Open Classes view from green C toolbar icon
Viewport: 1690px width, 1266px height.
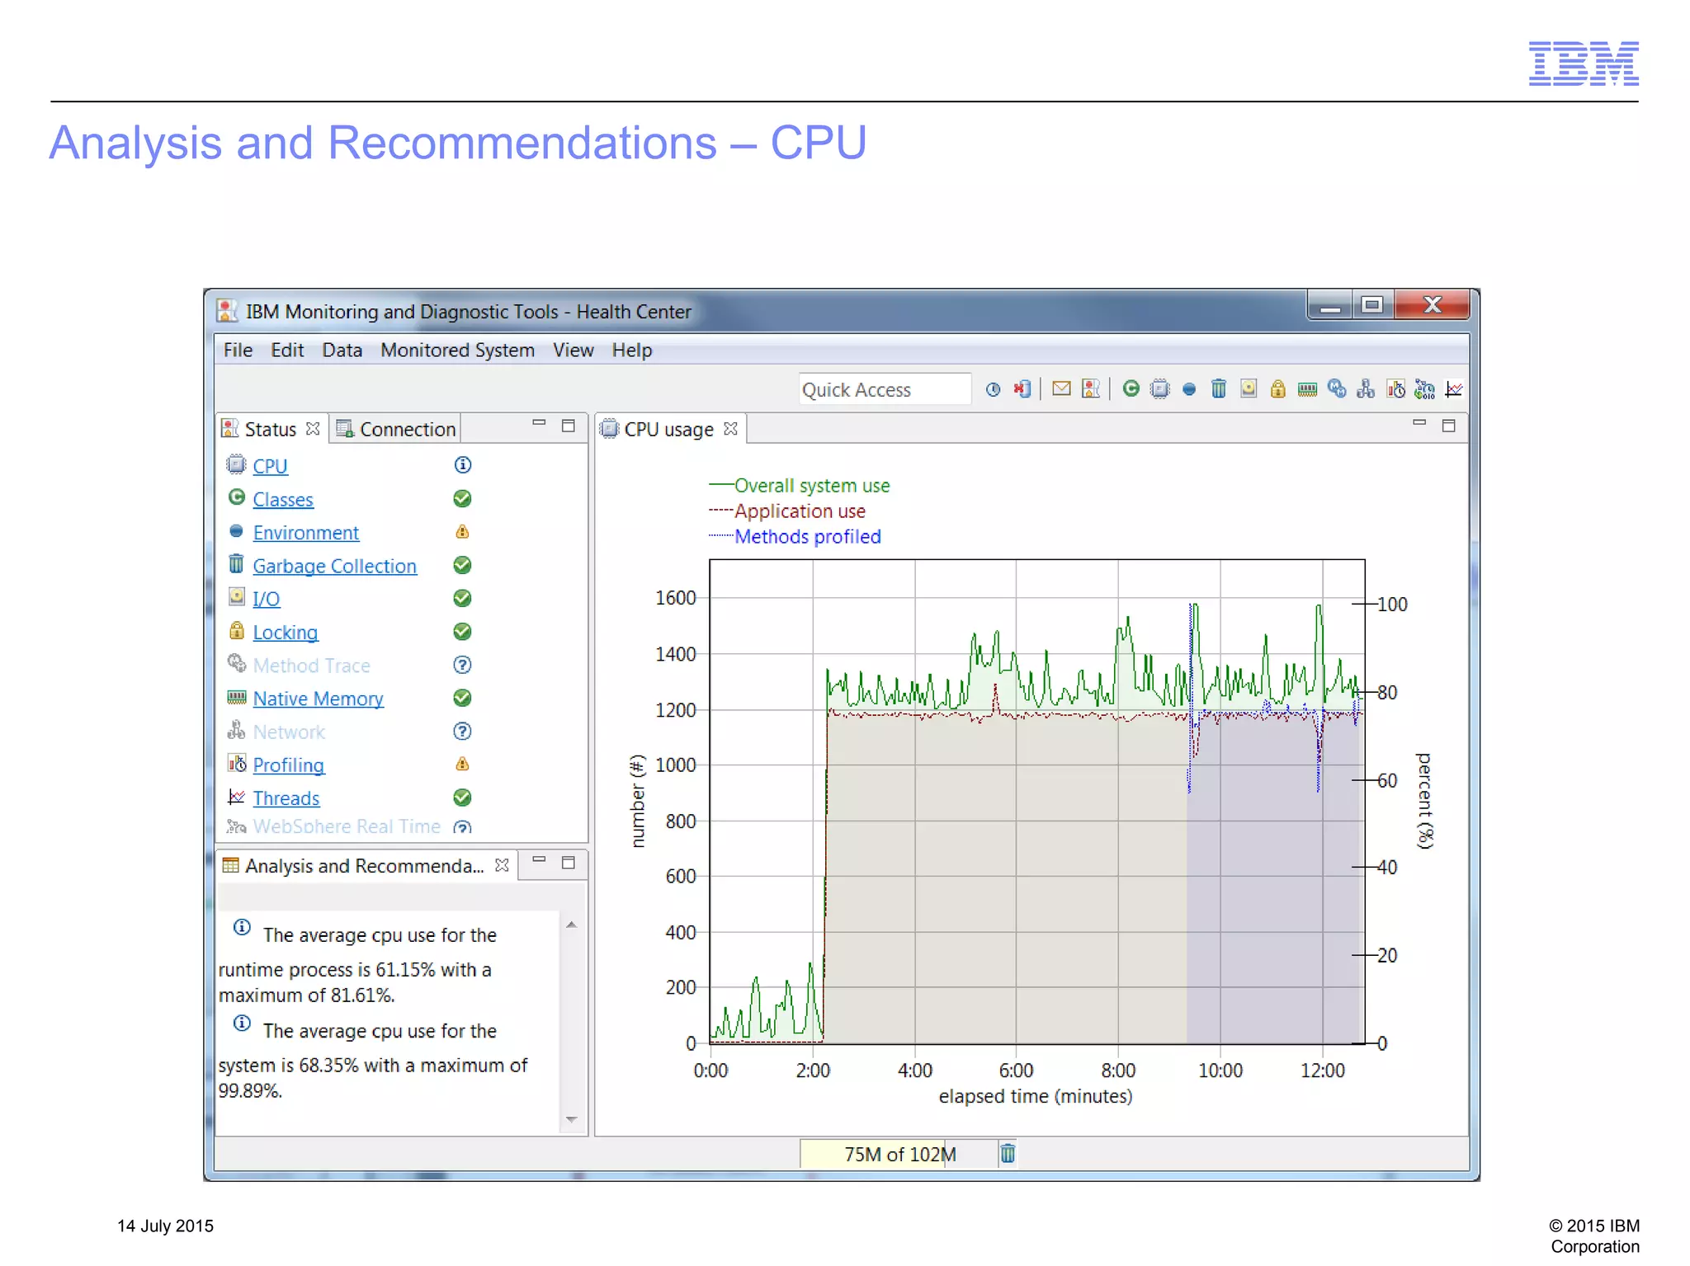tap(1131, 388)
